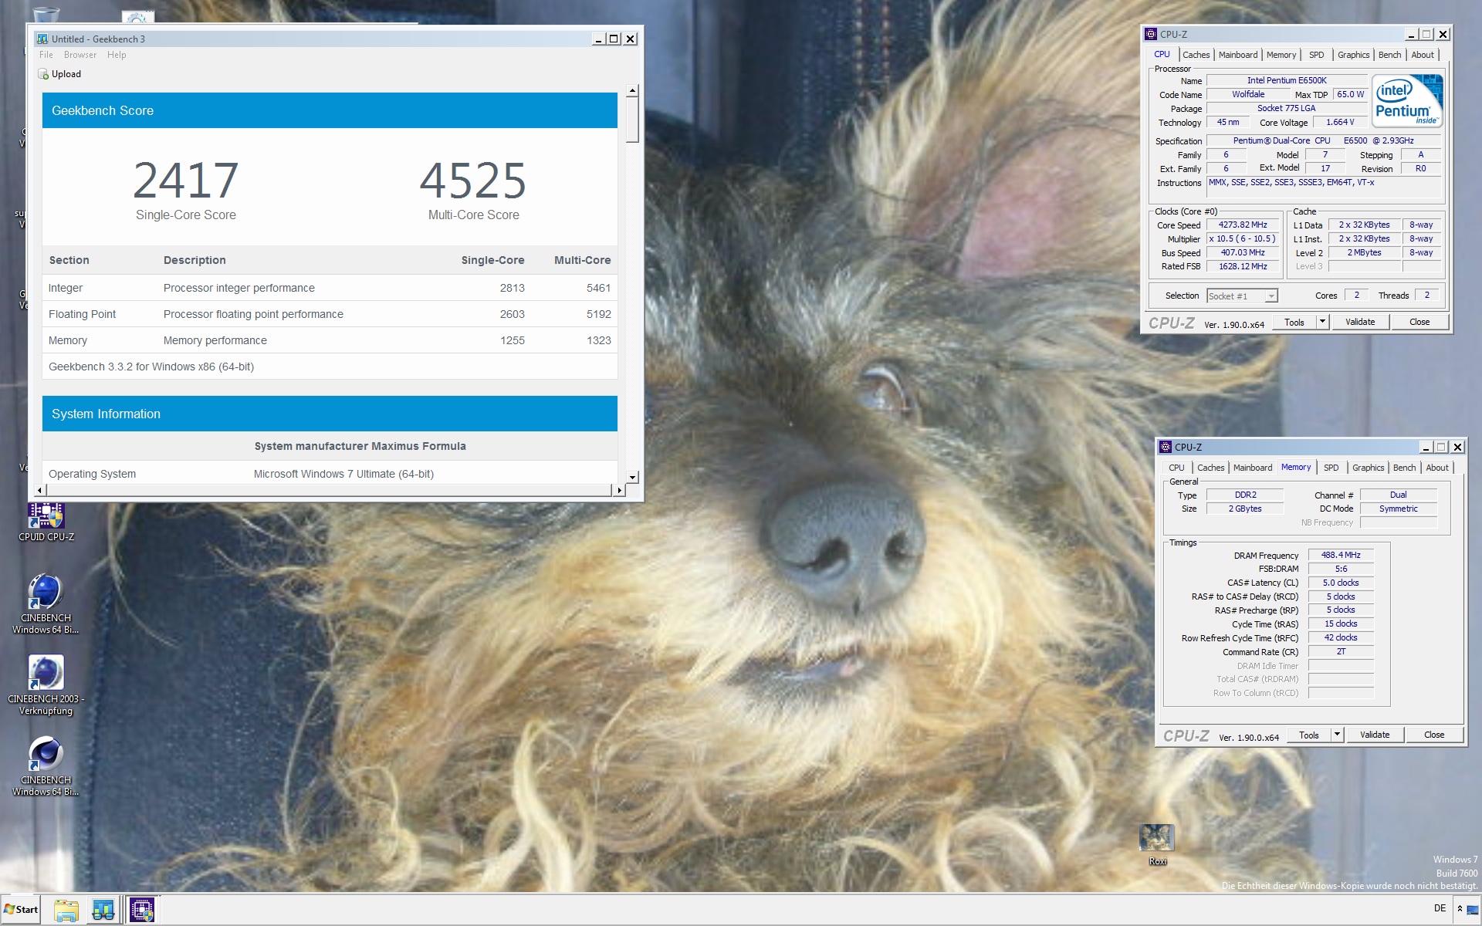The height and width of the screenshot is (926, 1482).
Task: Switch to CPU tab in bottom CPU-Z
Action: click(x=1176, y=468)
